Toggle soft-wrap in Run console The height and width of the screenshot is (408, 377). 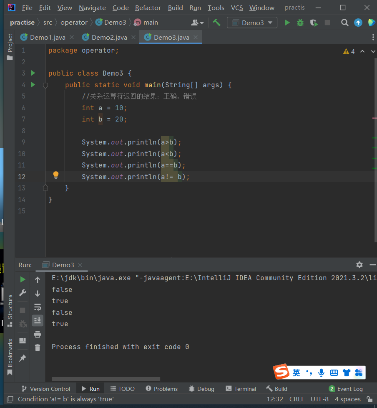tap(38, 307)
